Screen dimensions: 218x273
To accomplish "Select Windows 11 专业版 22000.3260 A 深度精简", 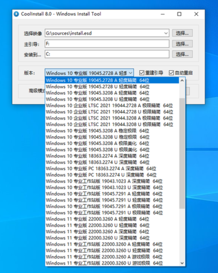I will [x=112, y=232].
